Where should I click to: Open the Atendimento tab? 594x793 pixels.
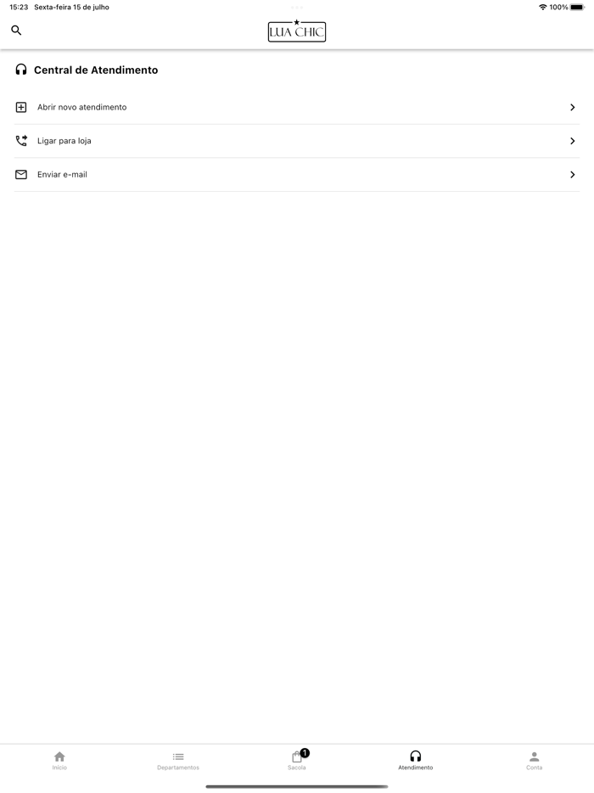tap(415, 760)
